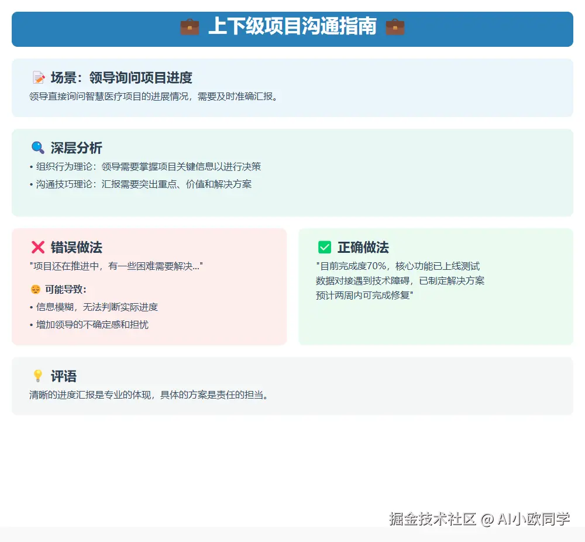Viewport: 585px width, 542px height.
Task: Select the line 领导直接询问智慧医疗项目的进展情况
Action: tap(154, 97)
